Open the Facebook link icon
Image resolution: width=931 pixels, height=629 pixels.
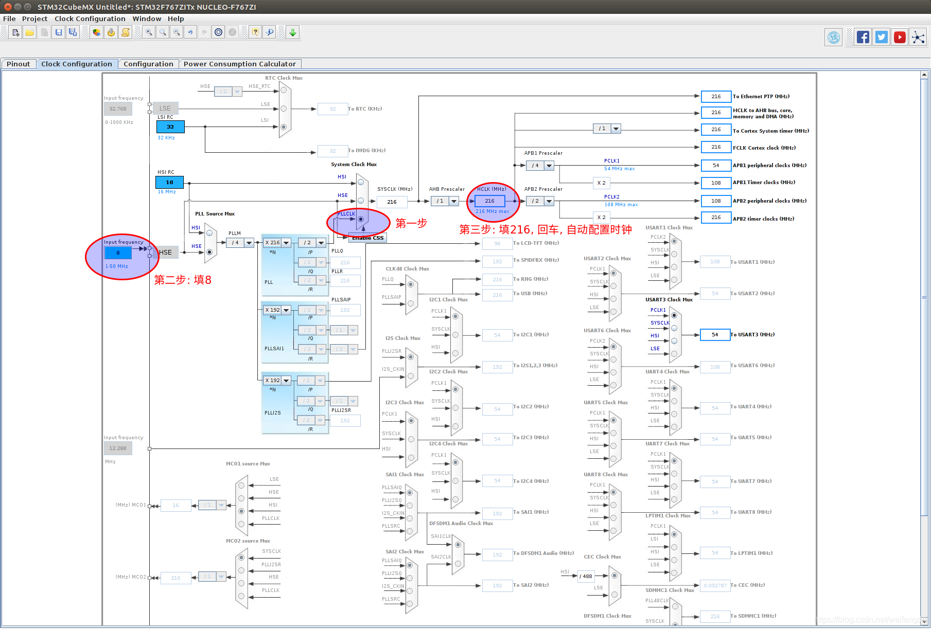click(863, 38)
